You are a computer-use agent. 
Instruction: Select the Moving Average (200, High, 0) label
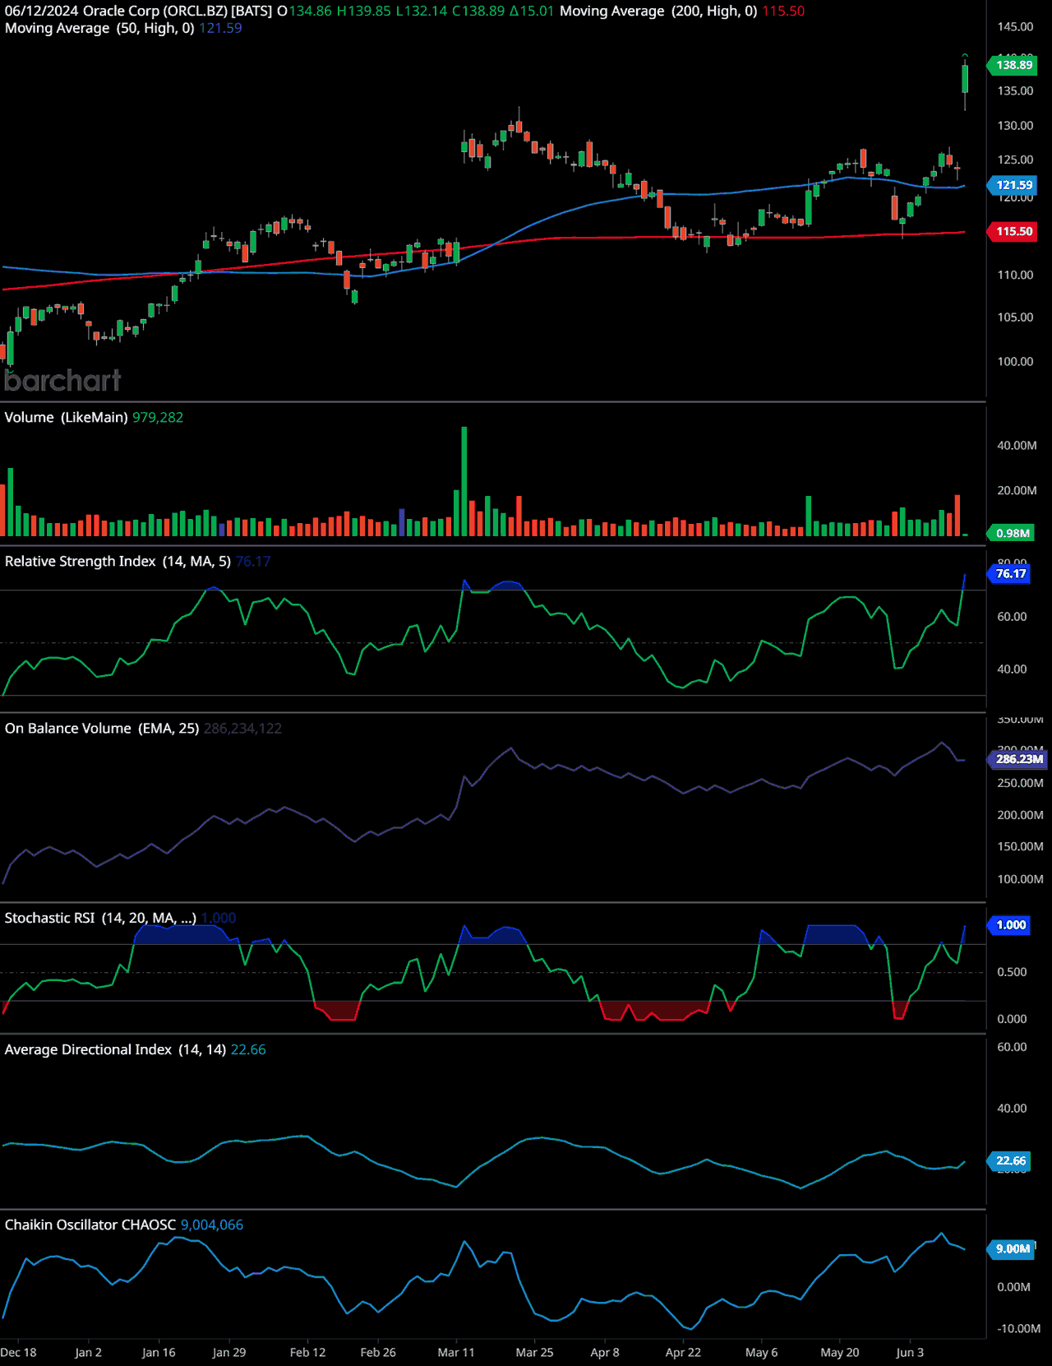click(658, 12)
